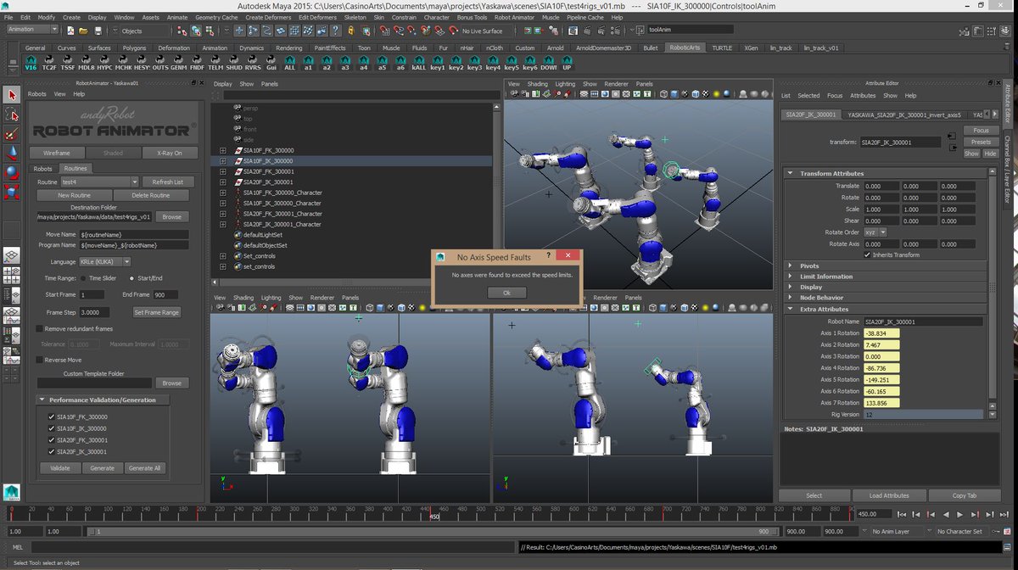This screenshot has width=1018, height=570.
Task: Click the a1 axis shelf icon
Action: [309, 63]
